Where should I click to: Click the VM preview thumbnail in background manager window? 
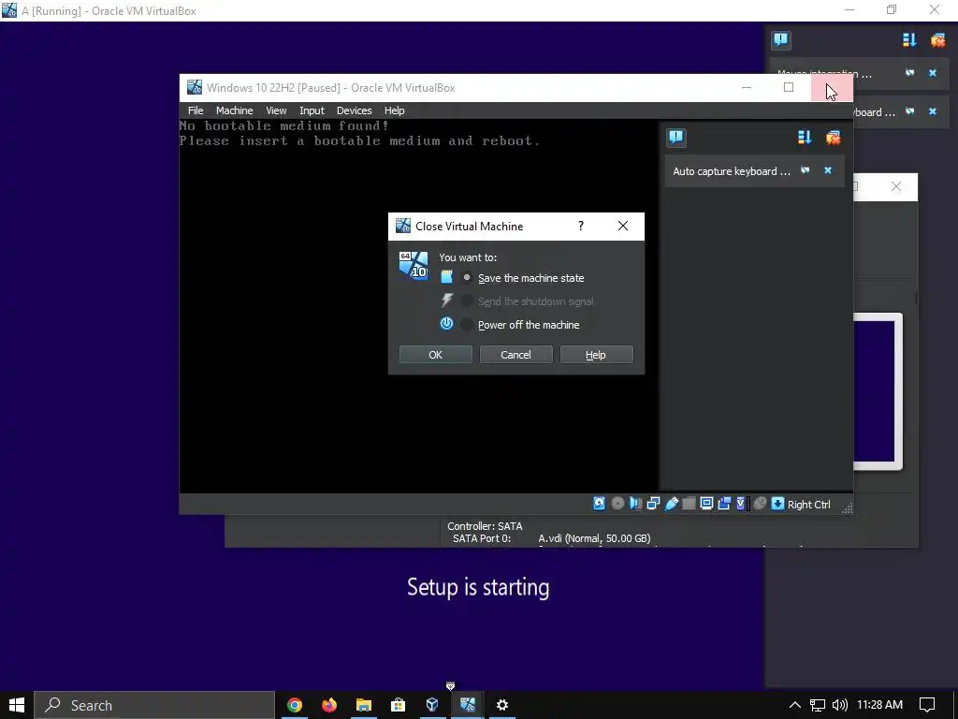point(878,391)
